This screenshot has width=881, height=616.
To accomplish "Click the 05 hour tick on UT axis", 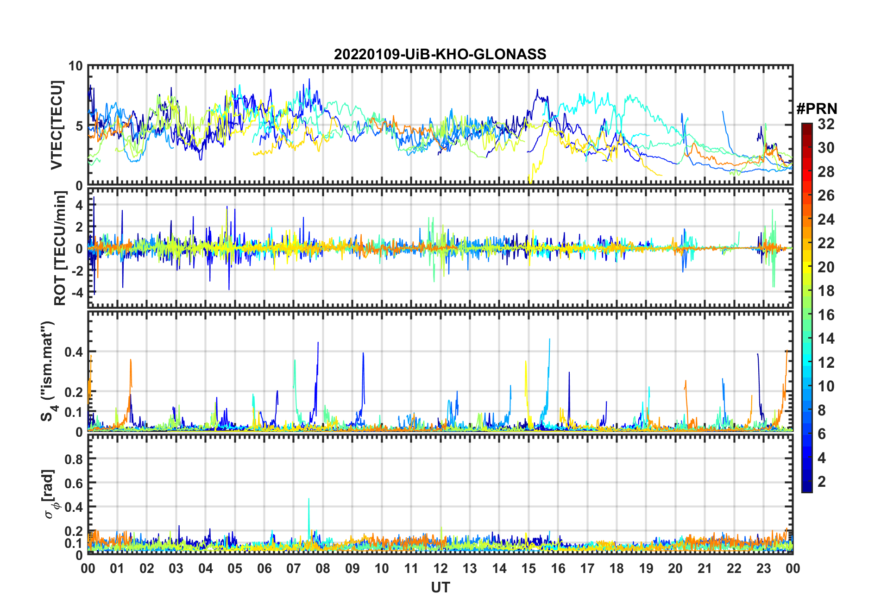I will [x=235, y=568].
